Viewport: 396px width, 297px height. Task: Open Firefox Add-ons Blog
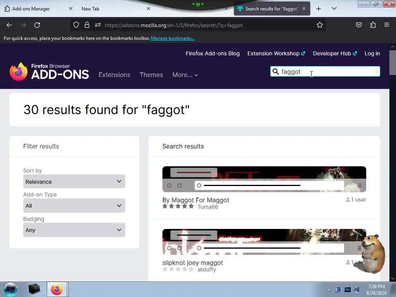pos(213,53)
